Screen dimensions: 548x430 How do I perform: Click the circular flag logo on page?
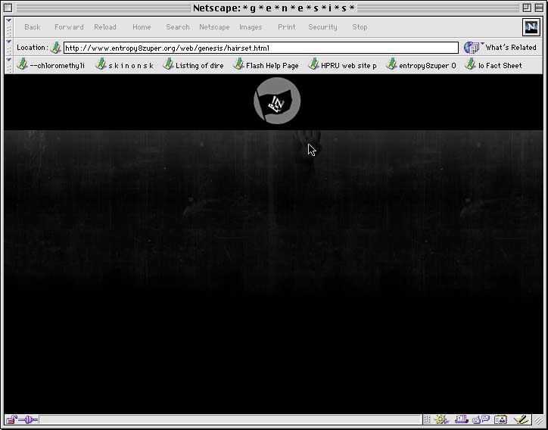click(x=277, y=101)
